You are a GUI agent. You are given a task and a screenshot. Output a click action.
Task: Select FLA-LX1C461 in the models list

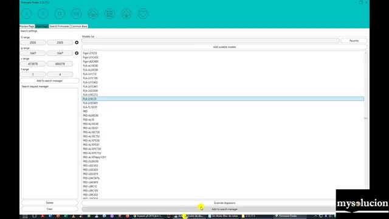(91, 86)
